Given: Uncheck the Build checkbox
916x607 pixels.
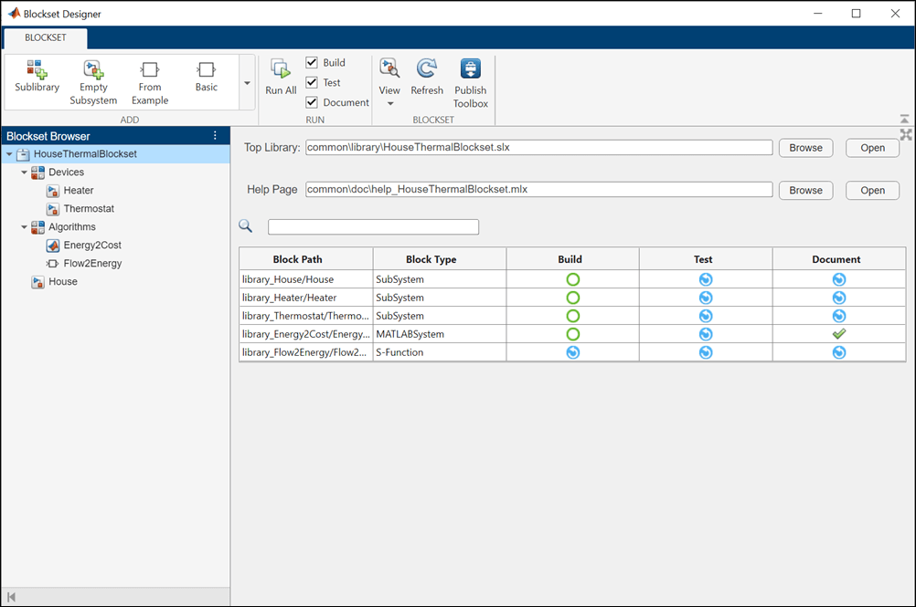Looking at the screenshot, I should [313, 63].
